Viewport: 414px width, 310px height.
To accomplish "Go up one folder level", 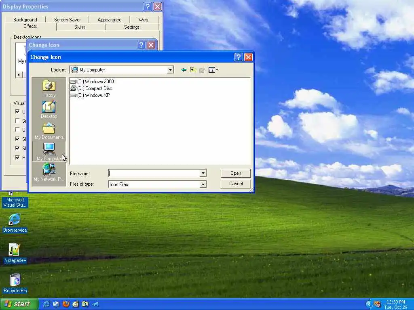I will click(193, 70).
